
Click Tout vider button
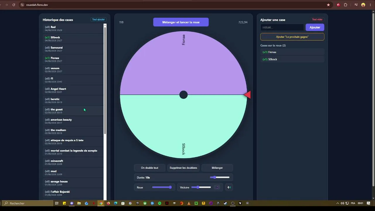click(x=317, y=20)
